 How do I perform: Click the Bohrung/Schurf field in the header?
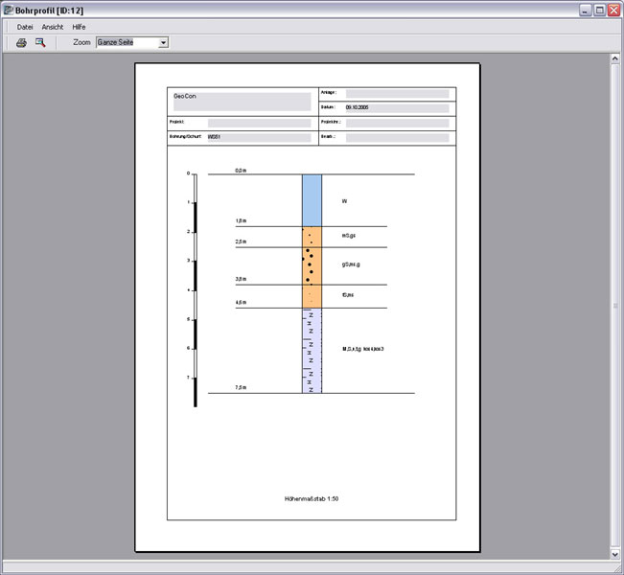pos(259,138)
